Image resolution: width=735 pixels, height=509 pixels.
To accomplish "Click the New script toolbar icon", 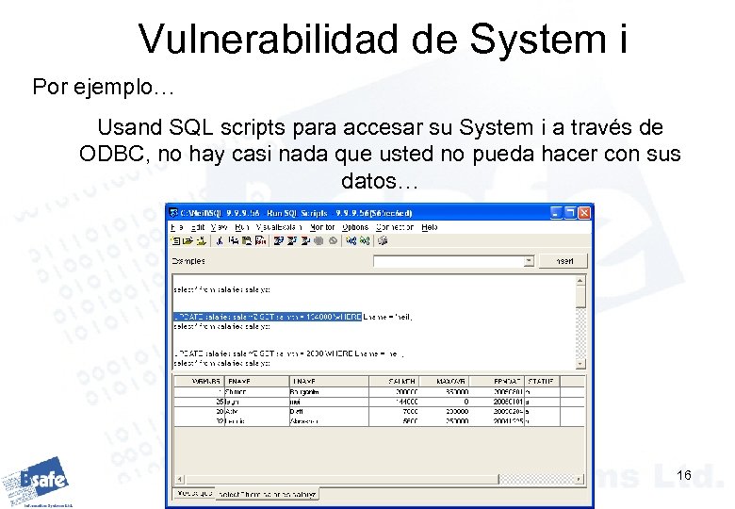I will (175, 241).
